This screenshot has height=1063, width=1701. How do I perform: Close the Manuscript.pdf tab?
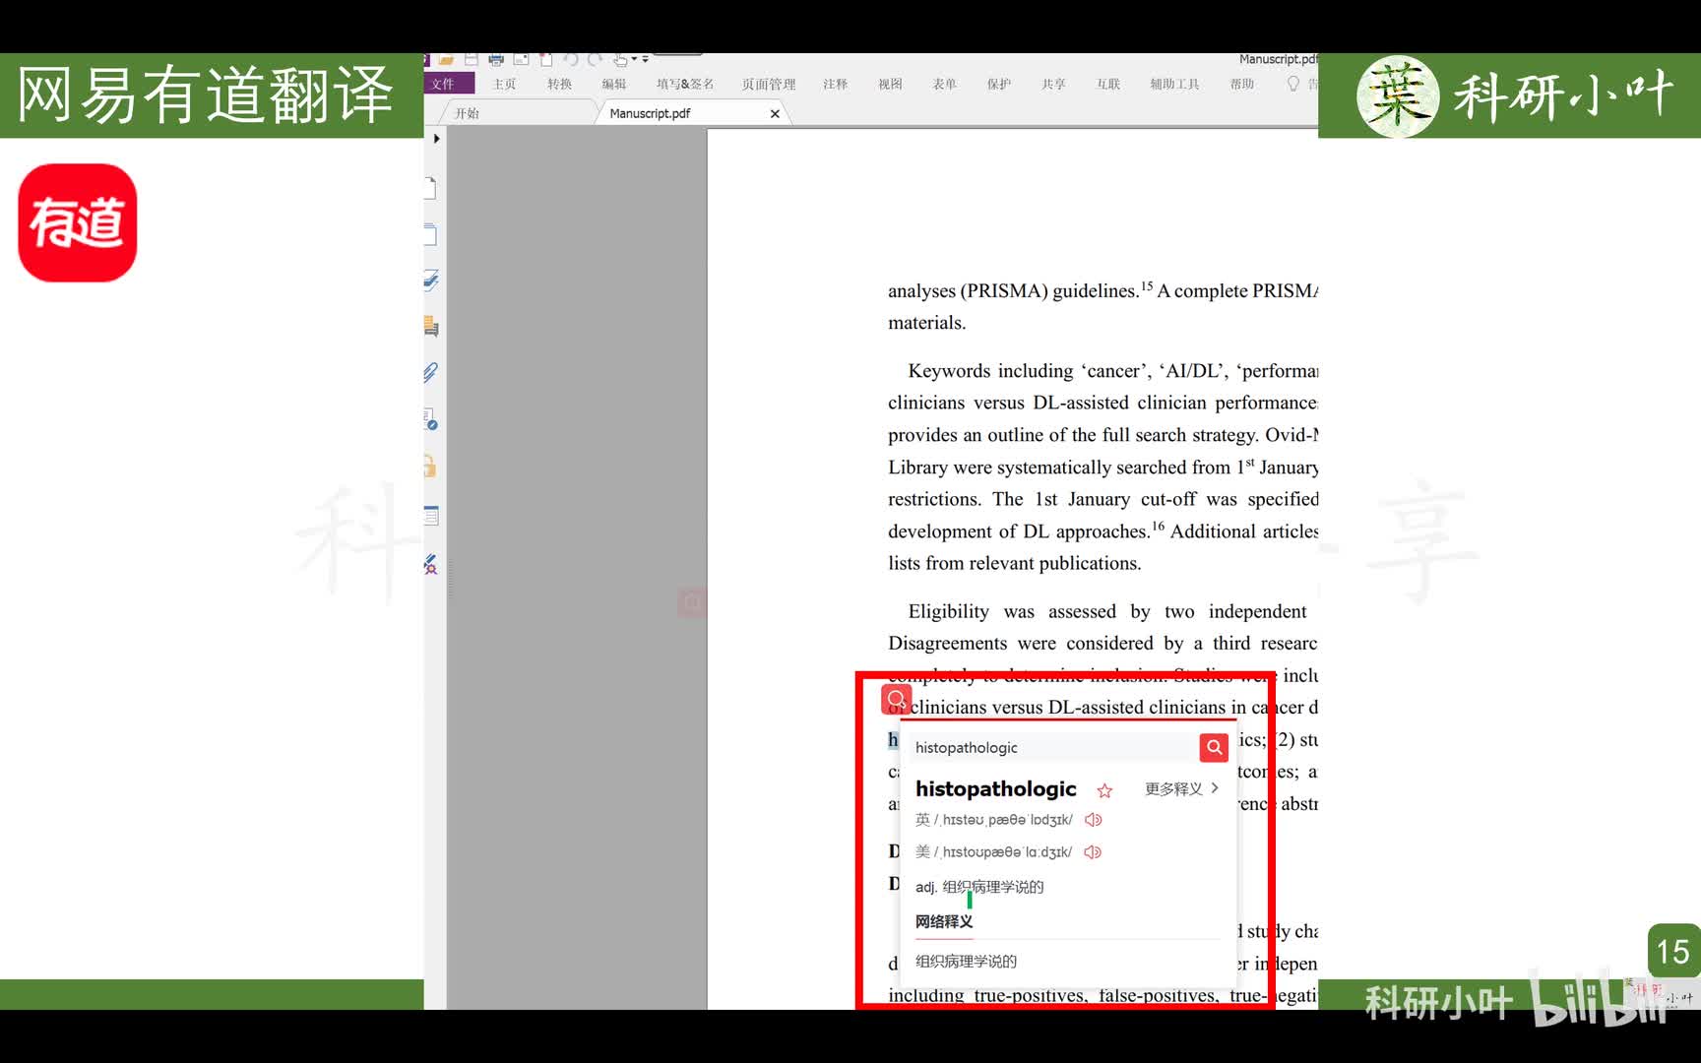point(775,113)
